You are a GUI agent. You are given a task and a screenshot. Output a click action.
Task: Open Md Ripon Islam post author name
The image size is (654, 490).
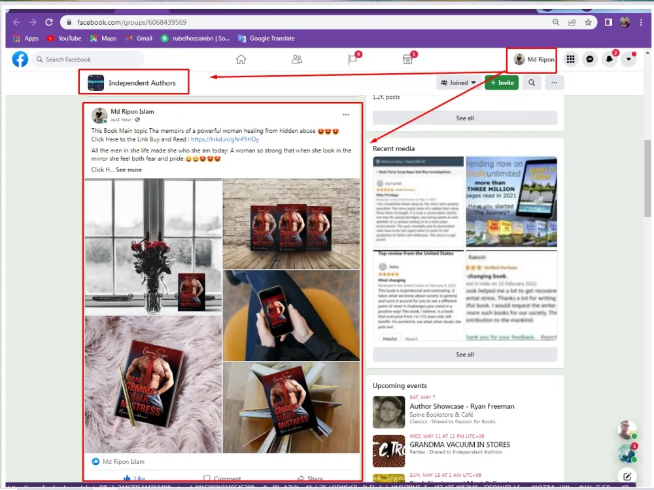pos(132,111)
